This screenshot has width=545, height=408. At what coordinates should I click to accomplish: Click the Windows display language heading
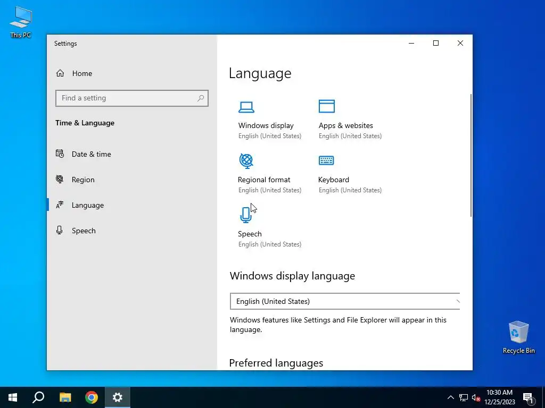pos(292,276)
